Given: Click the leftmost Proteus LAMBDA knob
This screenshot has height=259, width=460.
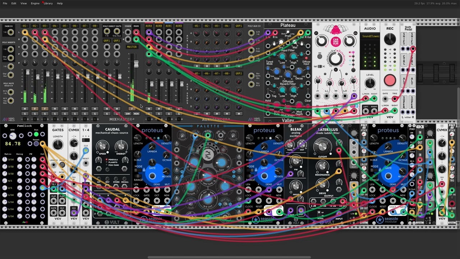Looking at the screenshot, I should (152, 147).
